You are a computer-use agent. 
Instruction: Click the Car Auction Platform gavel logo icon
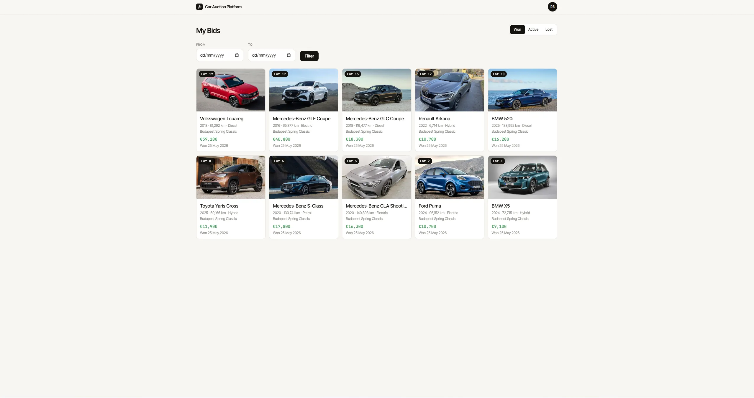199,7
